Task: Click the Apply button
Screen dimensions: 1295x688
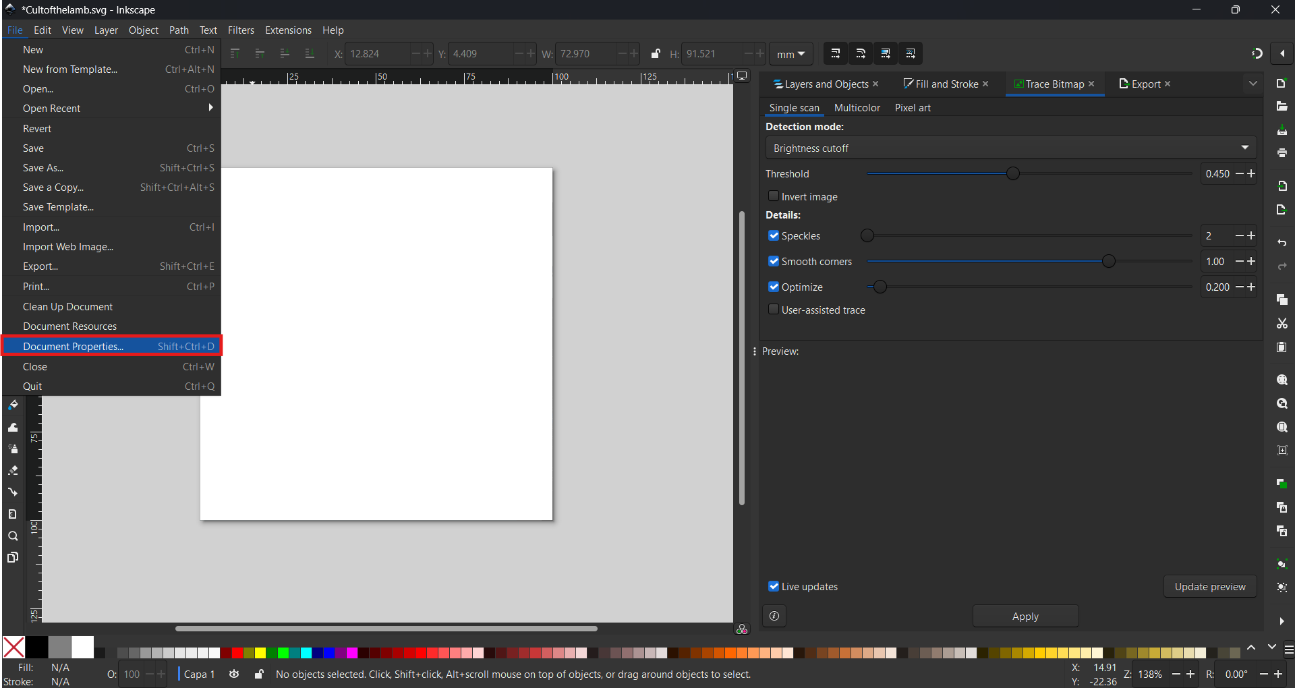Action: coord(1025,616)
